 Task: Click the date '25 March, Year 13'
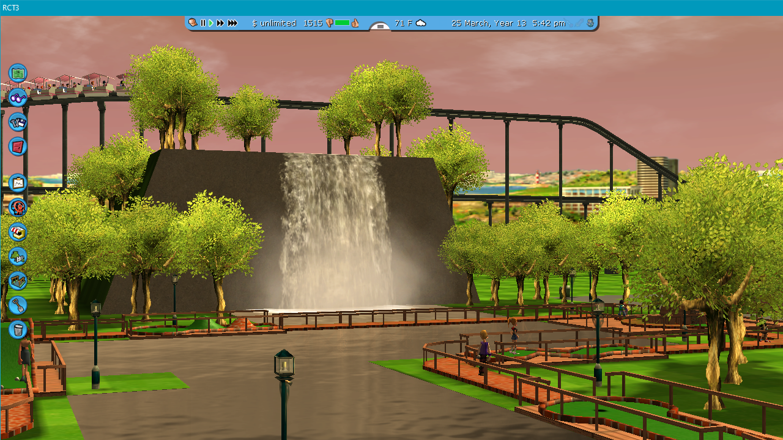[489, 23]
